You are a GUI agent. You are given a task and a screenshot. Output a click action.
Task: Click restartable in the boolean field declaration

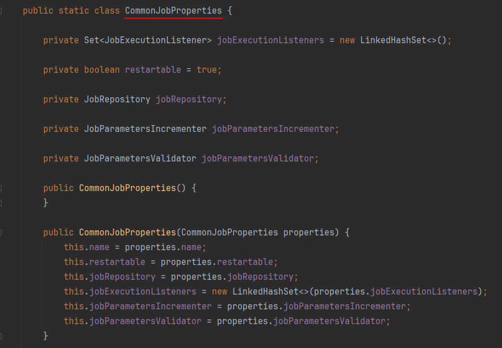coord(153,70)
